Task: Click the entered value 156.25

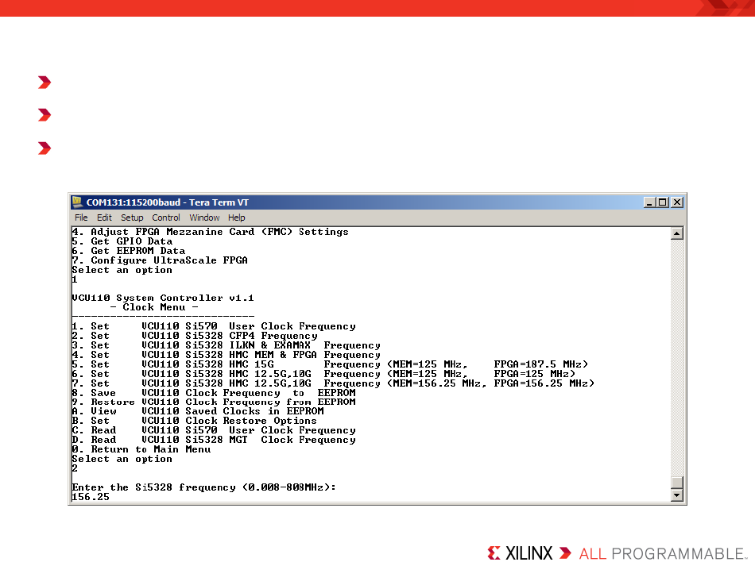Action: [x=91, y=497]
